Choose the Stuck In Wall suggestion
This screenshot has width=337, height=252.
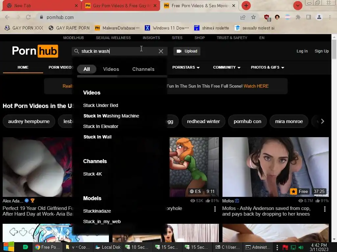(x=97, y=137)
